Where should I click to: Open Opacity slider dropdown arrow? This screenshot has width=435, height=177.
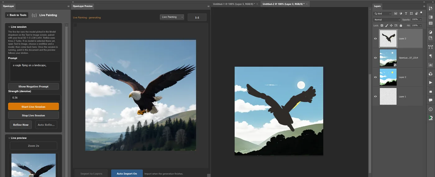point(420,20)
